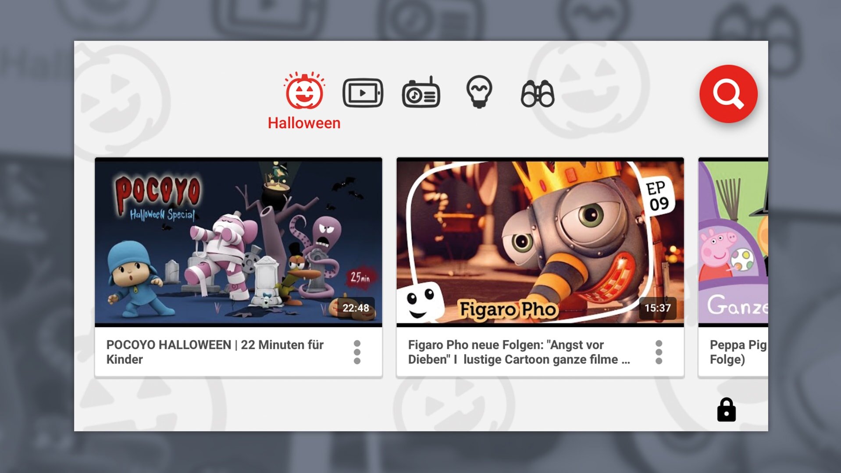Open the Shows category icon
This screenshot has height=473, width=841.
pos(363,93)
